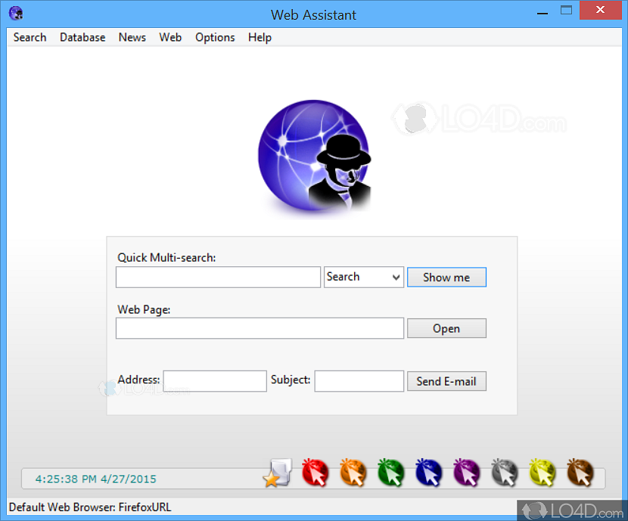Select the red globe cursor icon
The height and width of the screenshot is (521, 628).
(316, 472)
